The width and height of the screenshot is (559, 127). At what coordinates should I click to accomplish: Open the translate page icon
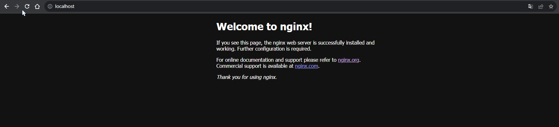[531, 6]
